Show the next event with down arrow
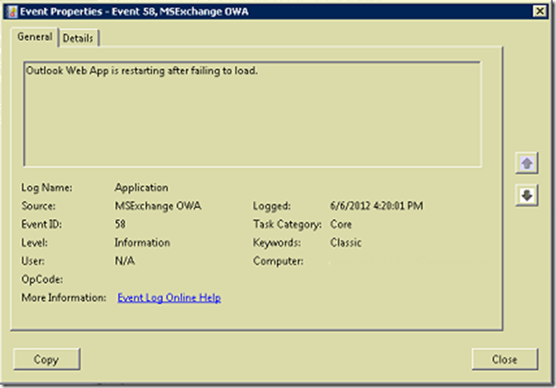Screen dimensions: 556x388 pos(527,195)
